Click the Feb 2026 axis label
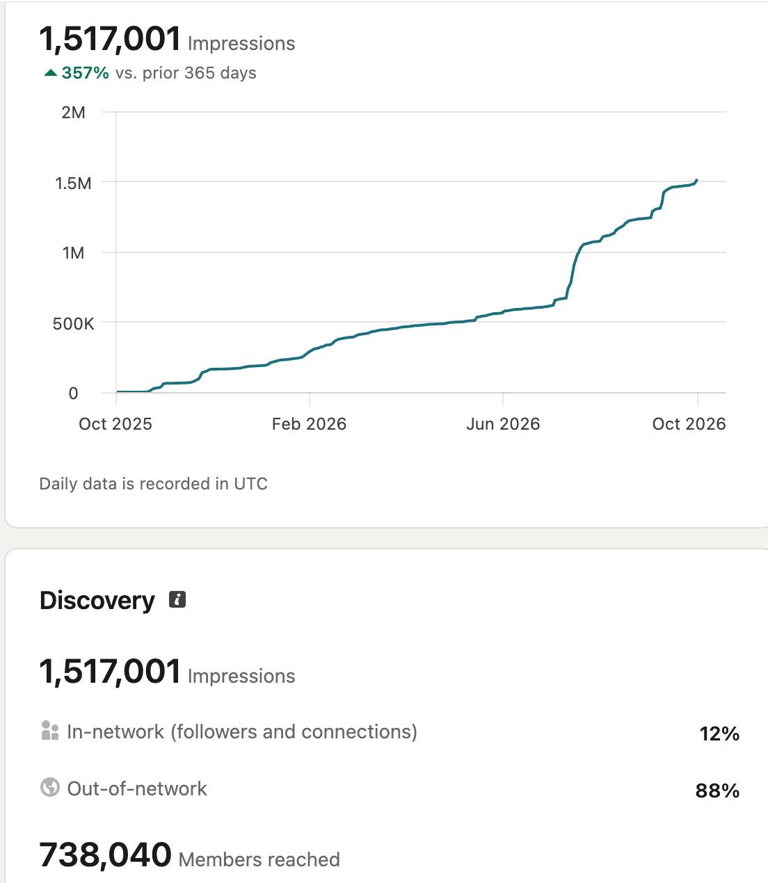This screenshot has height=883, width=768. (309, 424)
